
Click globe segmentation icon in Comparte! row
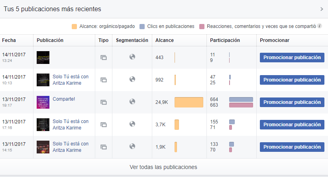tap(132, 101)
